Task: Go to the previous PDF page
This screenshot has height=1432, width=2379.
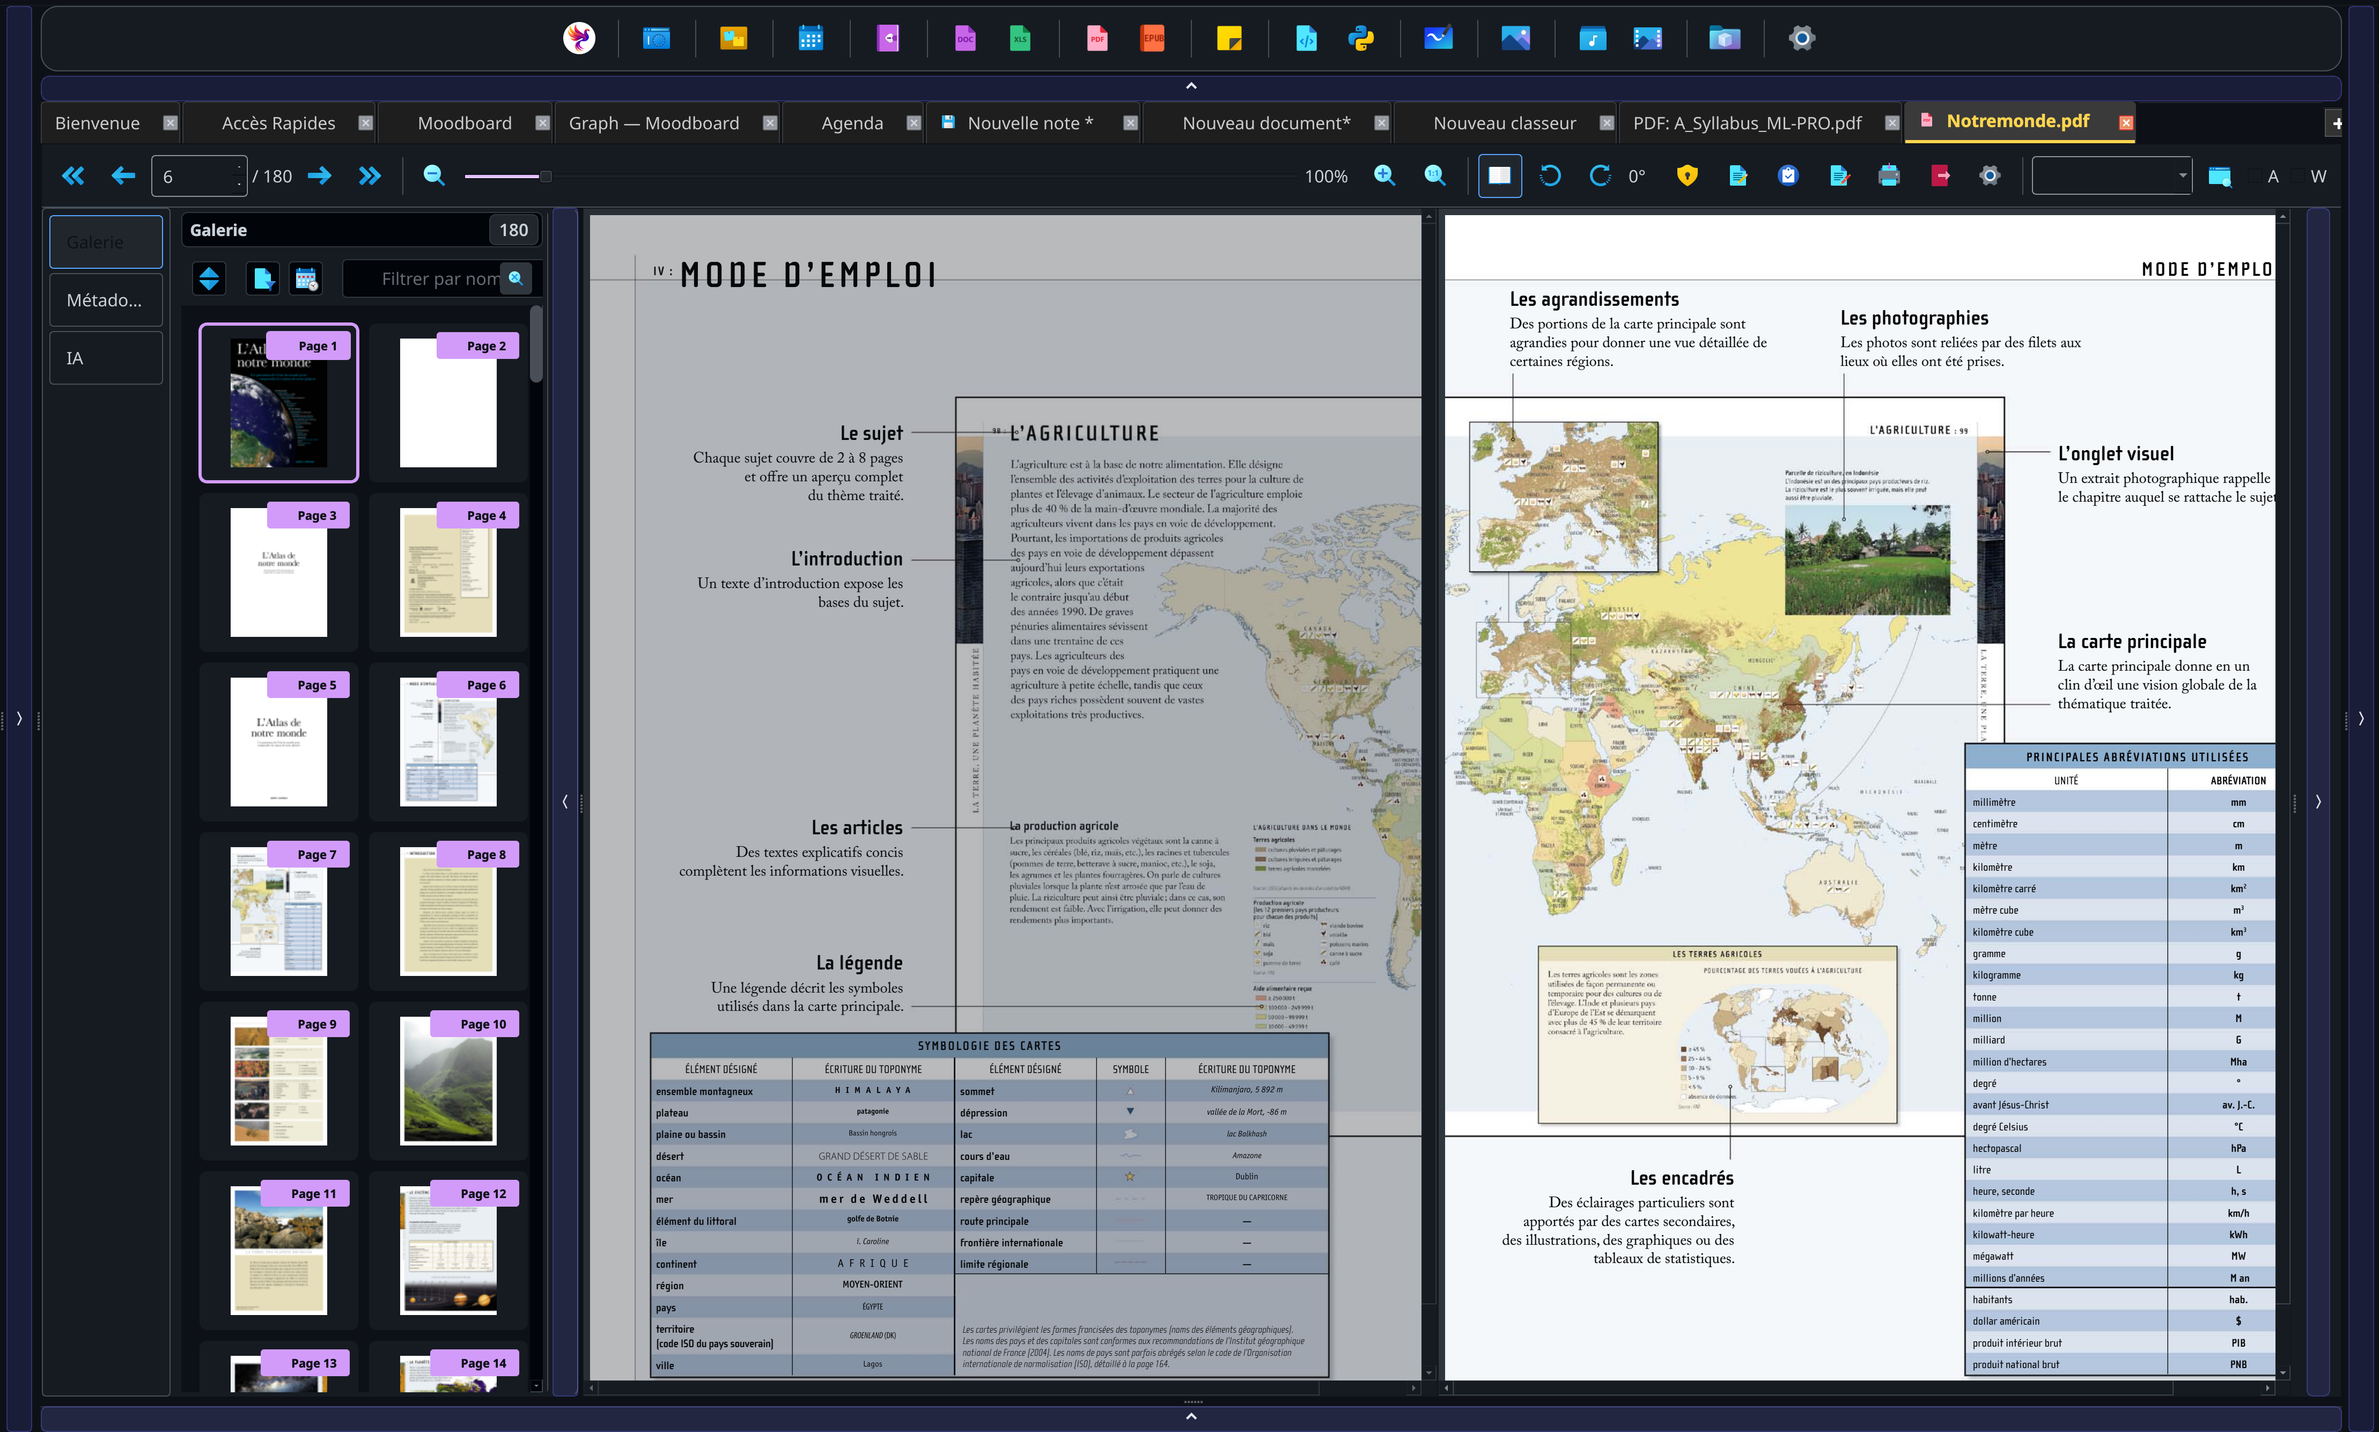Action: pos(123,175)
